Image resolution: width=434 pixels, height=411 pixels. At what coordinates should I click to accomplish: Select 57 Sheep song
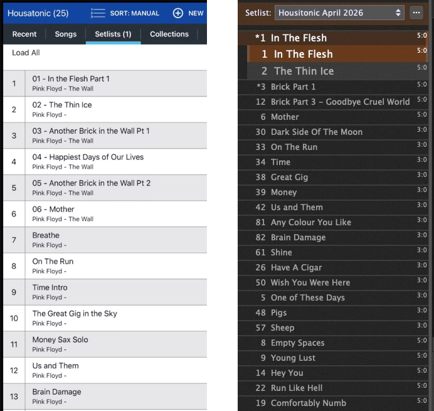333,328
